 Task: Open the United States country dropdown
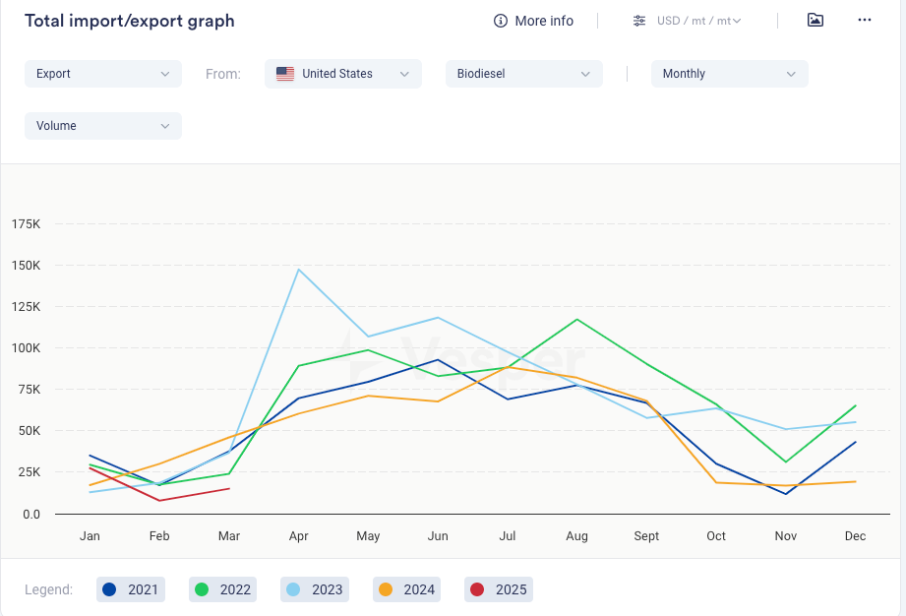pyautogui.click(x=343, y=74)
